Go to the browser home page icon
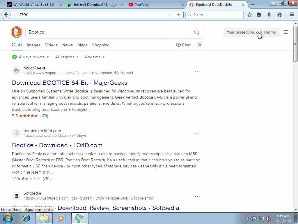The width and height of the screenshot is (298, 224). click(x=280, y=15)
